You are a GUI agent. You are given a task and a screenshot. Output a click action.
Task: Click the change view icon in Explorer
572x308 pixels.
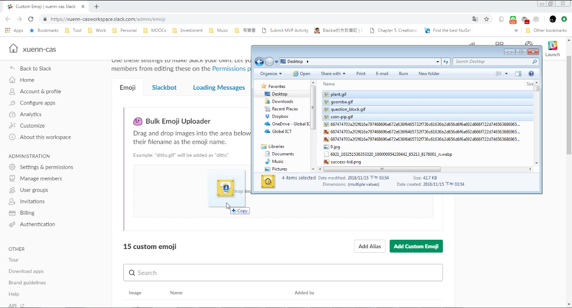click(x=499, y=74)
